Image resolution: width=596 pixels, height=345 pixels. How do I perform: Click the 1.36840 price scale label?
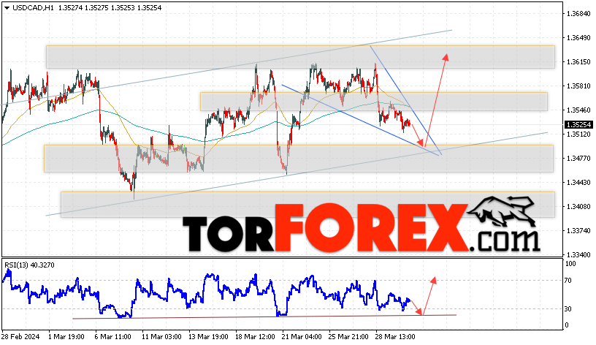(578, 14)
